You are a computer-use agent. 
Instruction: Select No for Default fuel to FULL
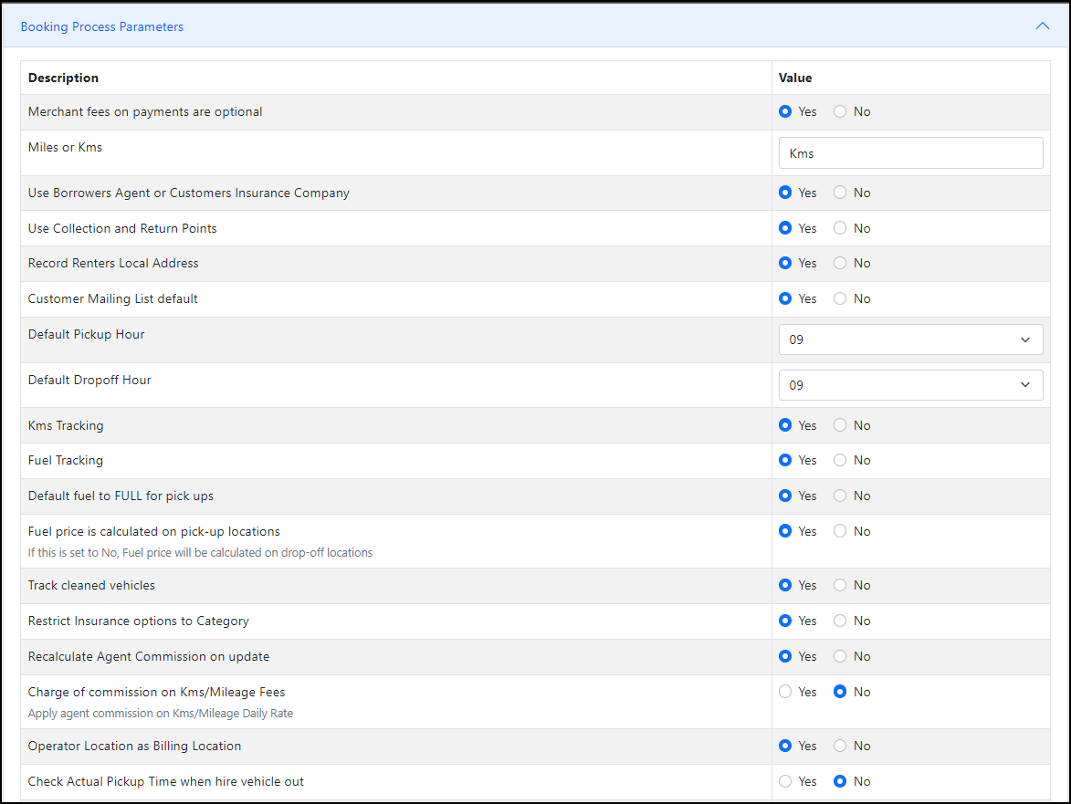840,496
